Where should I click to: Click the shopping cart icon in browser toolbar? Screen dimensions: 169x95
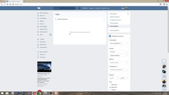(x=164, y=4)
